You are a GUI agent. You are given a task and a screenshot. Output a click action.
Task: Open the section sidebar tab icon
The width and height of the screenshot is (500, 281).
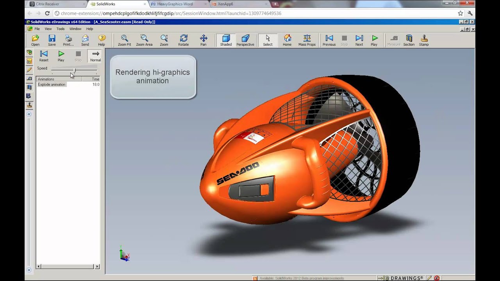coord(29,87)
